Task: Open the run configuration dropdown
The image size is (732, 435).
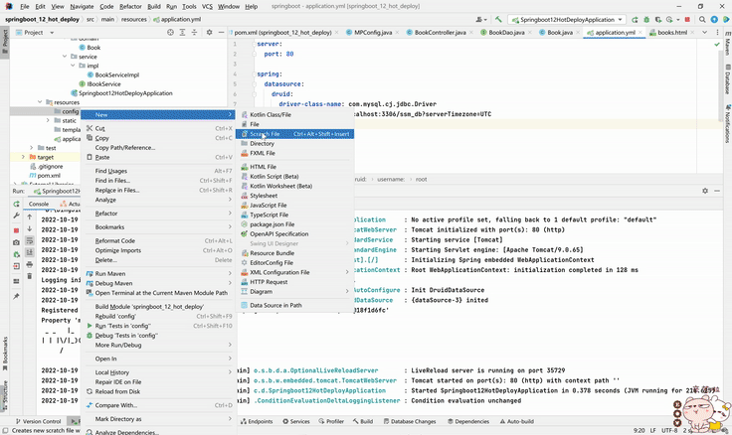Action: pyautogui.click(x=567, y=20)
